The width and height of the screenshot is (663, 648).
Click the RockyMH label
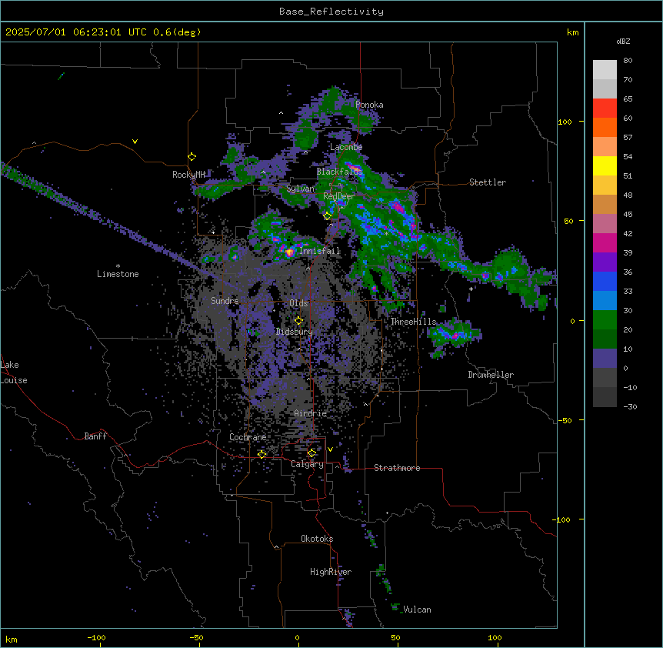188,175
